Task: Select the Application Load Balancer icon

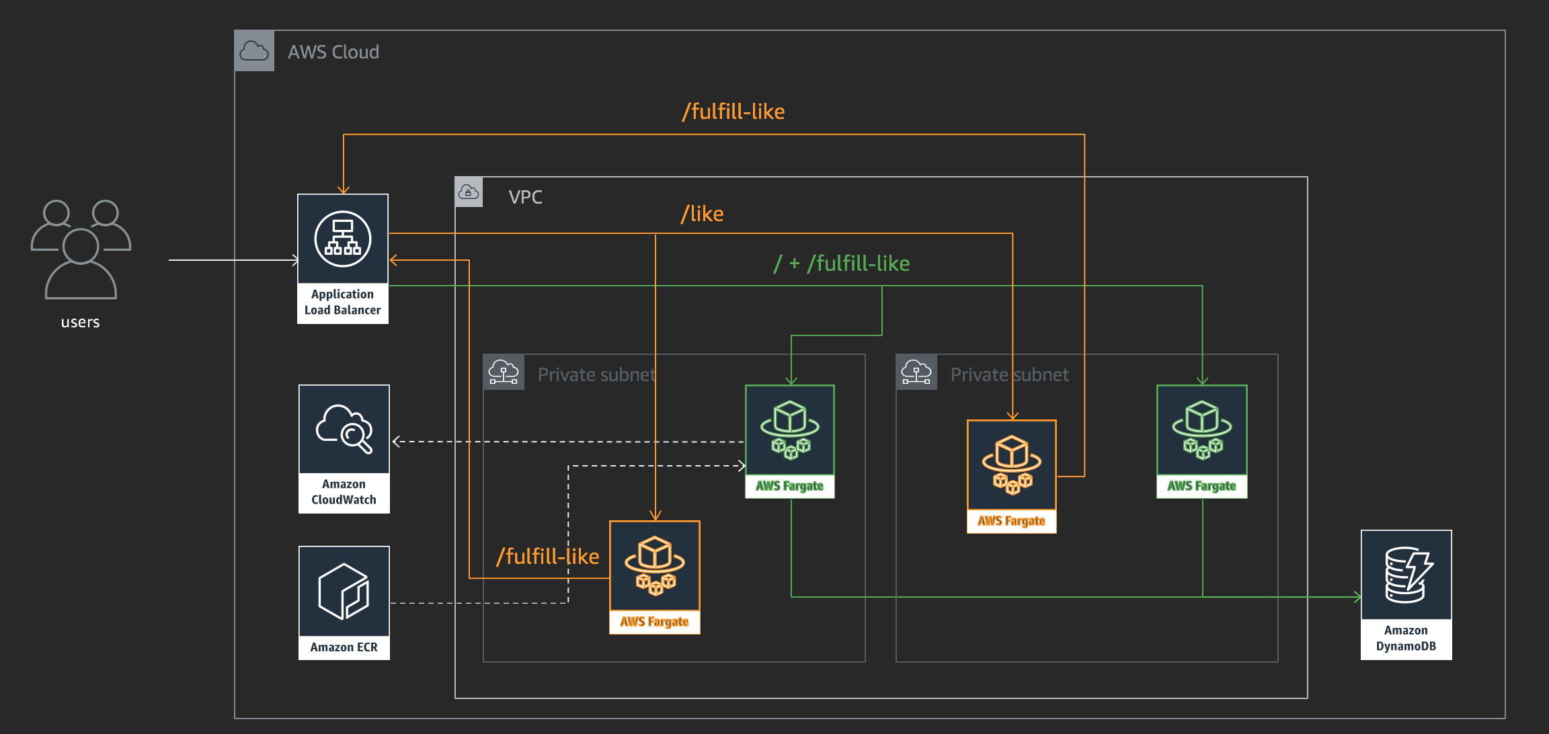Action: 343,239
